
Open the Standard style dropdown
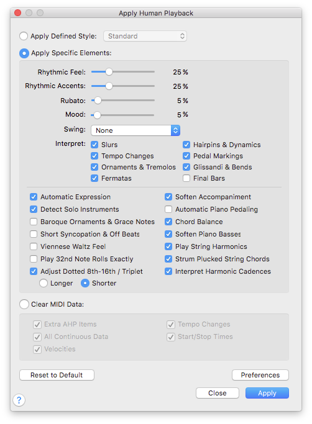[145, 36]
